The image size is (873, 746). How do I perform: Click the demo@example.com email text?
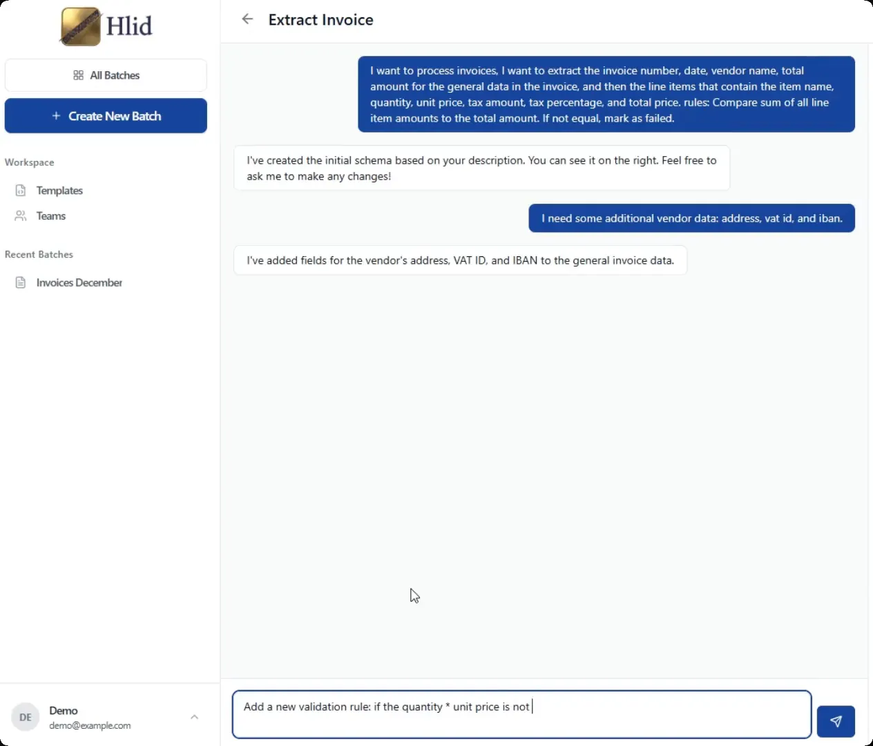pyautogui.click(x=90, y=725)
